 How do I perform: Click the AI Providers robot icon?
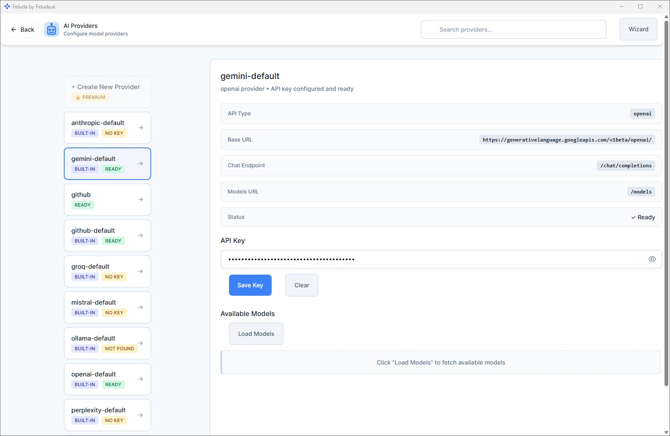coord(52,30)
